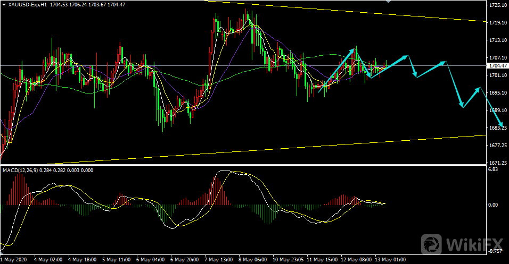Click the chart shift marker triangle at top
509x264 pixels.
click(388, 2)
